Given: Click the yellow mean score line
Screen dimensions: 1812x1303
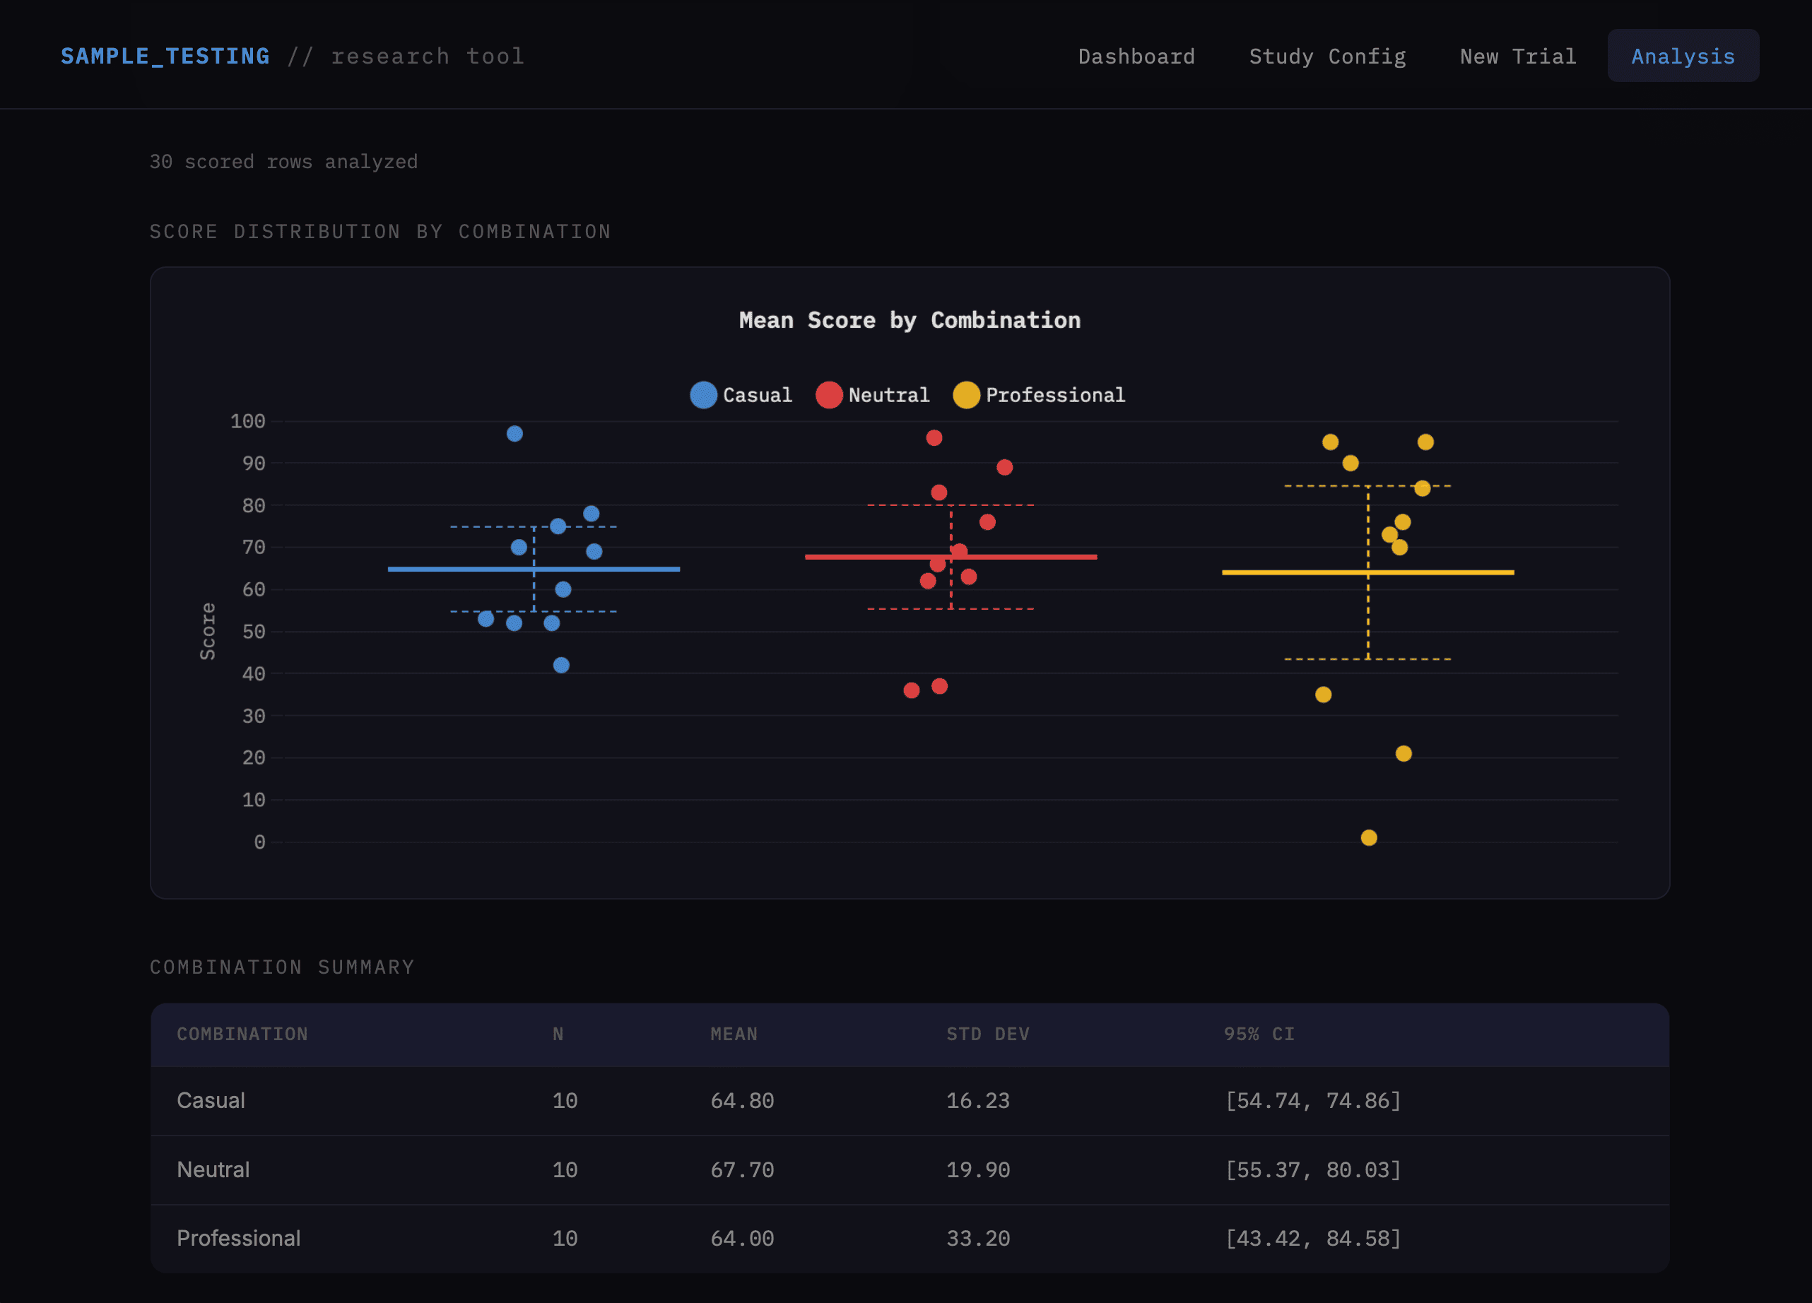Looking at the screenshot, I should click(x=1367, y=572).
